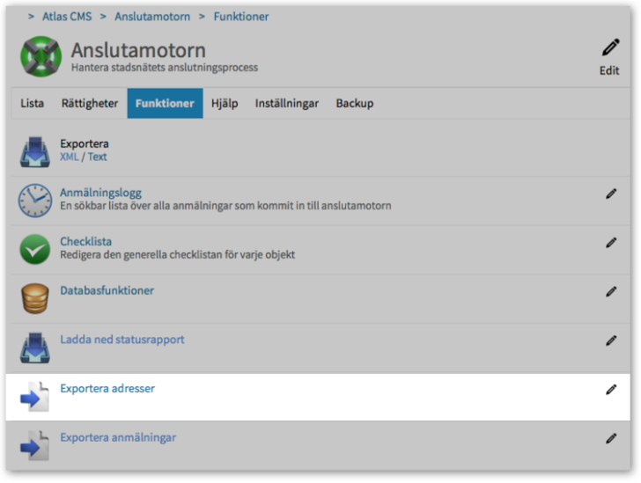Click the Text export link
This screenshot has height=483, width=641.
tap(97, 157)
